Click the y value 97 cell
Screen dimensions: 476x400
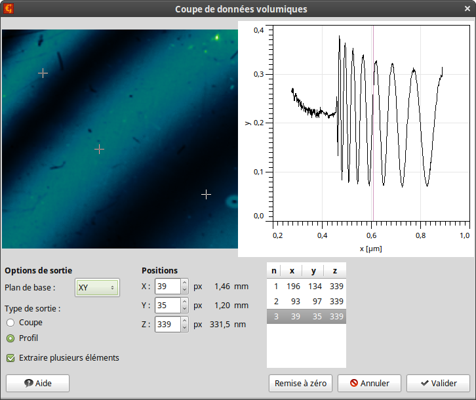317,301
